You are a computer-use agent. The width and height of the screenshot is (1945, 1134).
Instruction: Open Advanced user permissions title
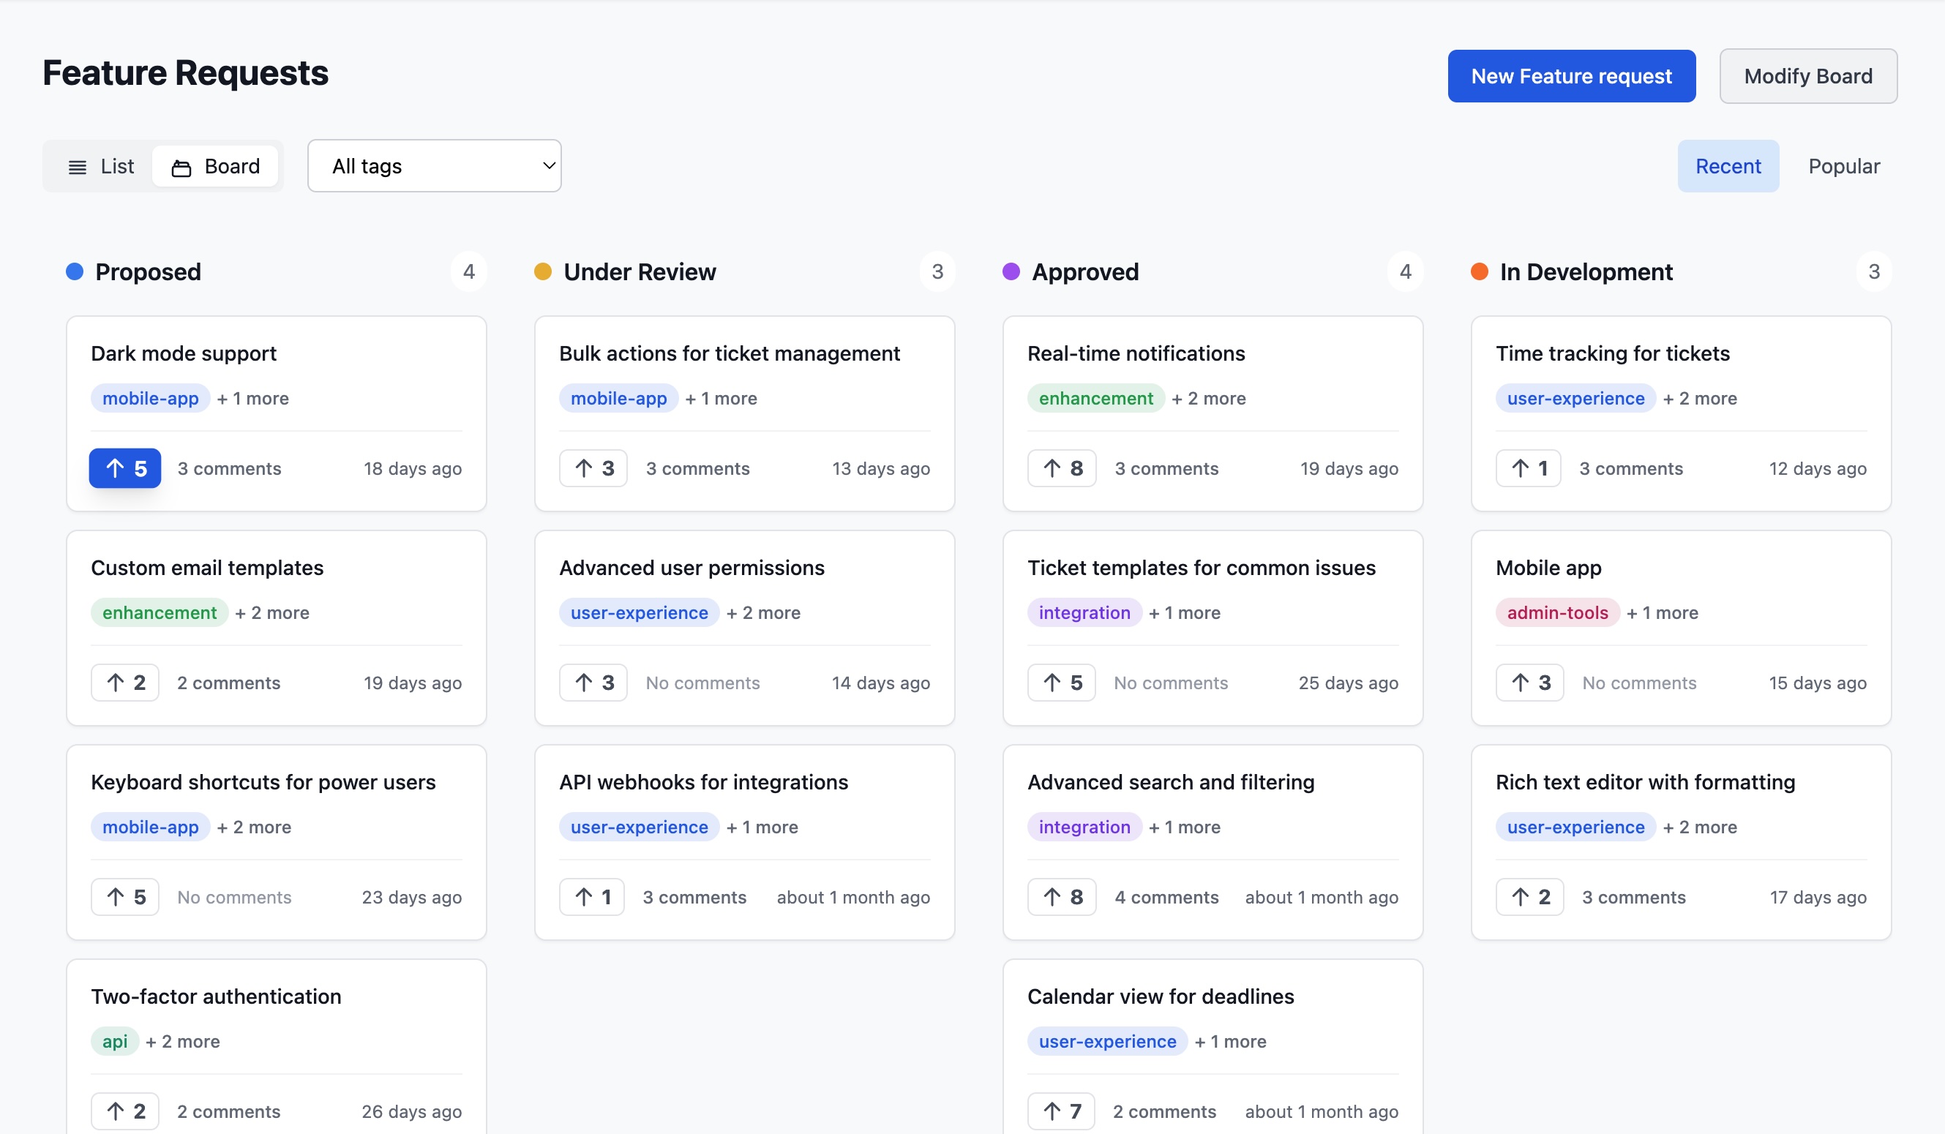pyautogui.click(x=692, y=568)
